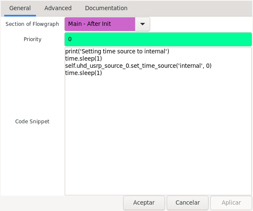Screen dimensions: 253x211
Task: Click the 'Priority' label
Action: 33,39
